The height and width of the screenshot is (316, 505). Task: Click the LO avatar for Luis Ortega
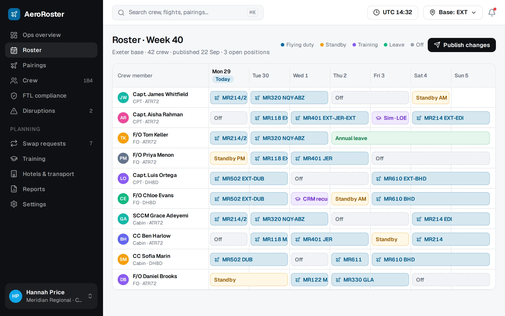(123, 178)
